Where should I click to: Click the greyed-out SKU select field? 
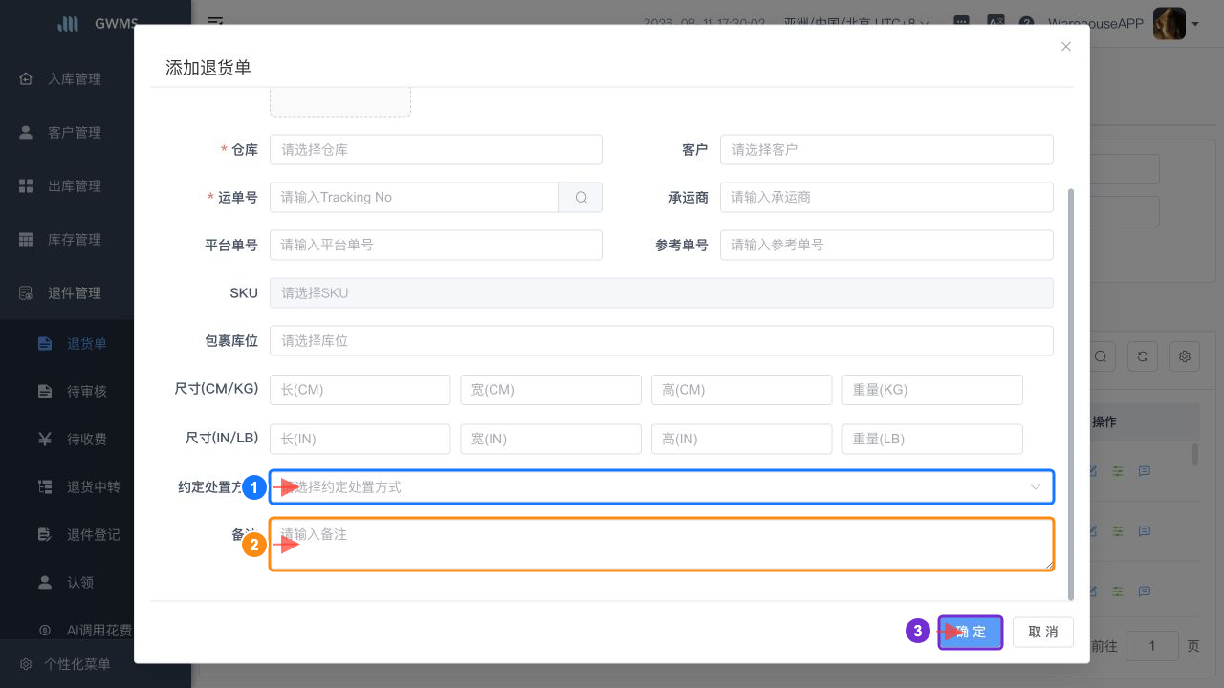pos(662,292)
